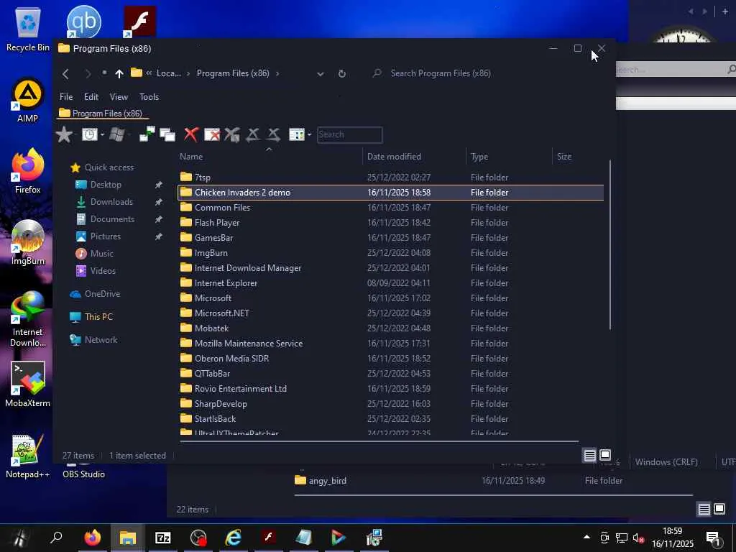736x552 pixels.
Task: Click the close left tabs icon
Action: coord(253,134)
